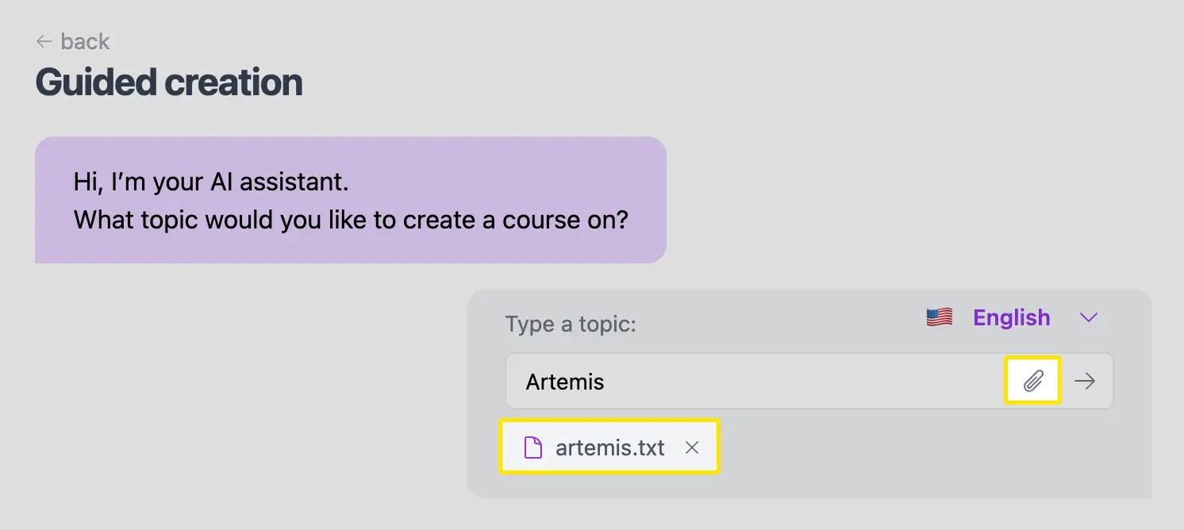Click the AI assistant message bubble
Image resolution: width=1184 pixels, height=530 pixels.
coord(349,200)
